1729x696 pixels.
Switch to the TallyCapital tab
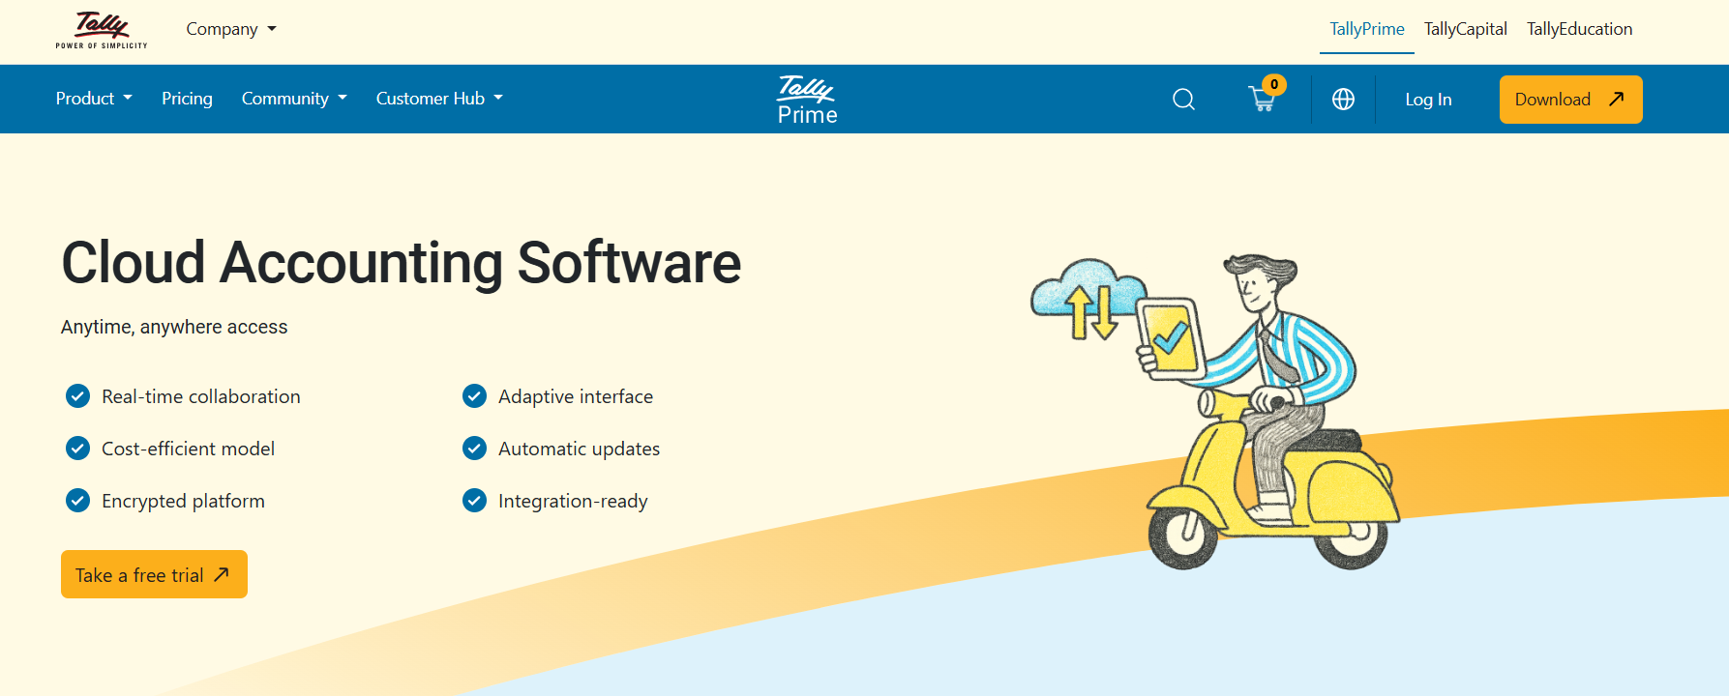tap(1465, 29)
